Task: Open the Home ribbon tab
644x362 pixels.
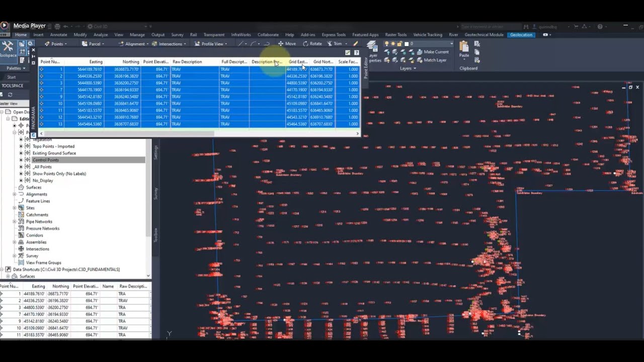Action: tap(21, 35)
